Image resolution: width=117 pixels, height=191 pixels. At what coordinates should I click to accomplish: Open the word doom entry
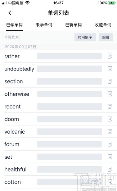[x=12, y=119]
